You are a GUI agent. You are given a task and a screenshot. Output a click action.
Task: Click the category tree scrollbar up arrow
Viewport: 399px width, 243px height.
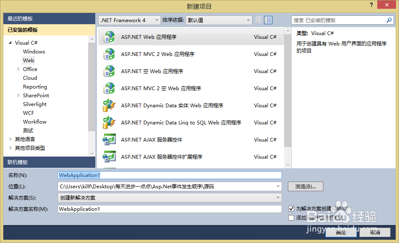(92, 39)
